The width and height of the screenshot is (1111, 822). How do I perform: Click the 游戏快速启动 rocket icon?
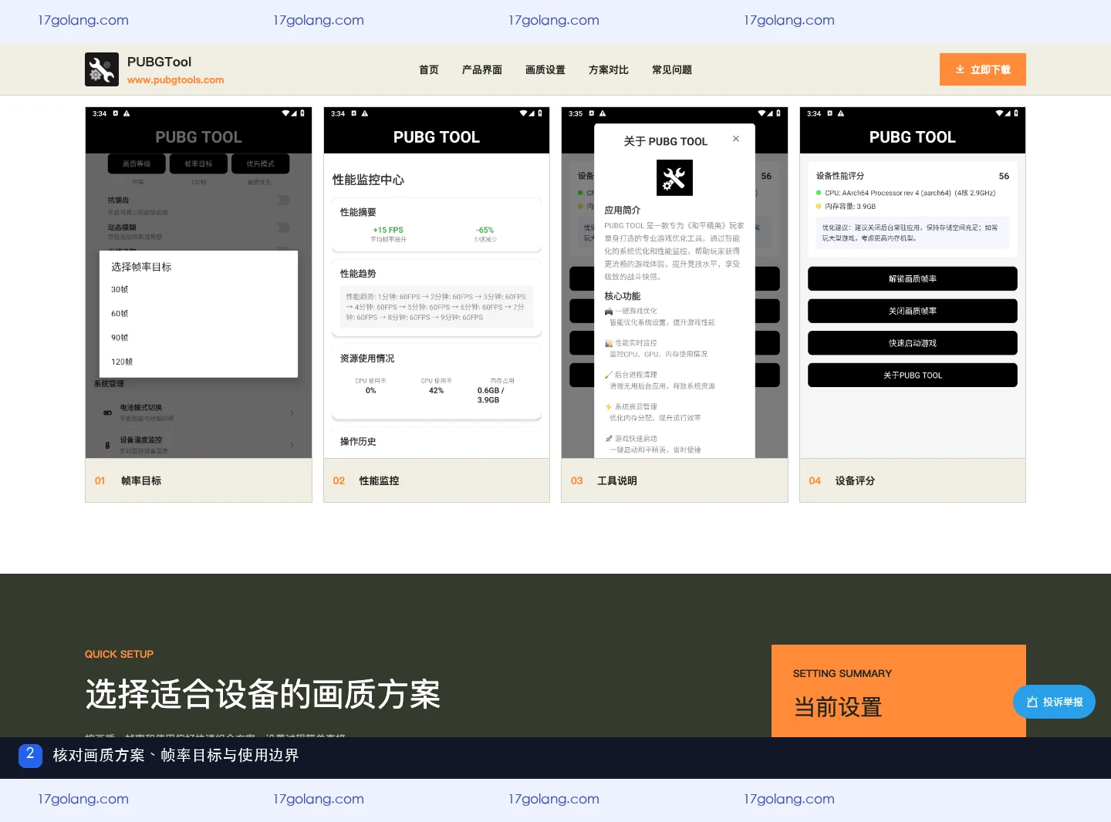(x=609, y=439)
